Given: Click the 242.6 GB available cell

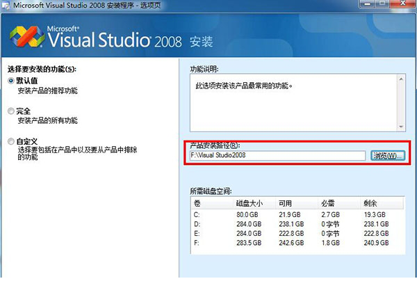Looking at the screenshot, I should tap(291, 243).
